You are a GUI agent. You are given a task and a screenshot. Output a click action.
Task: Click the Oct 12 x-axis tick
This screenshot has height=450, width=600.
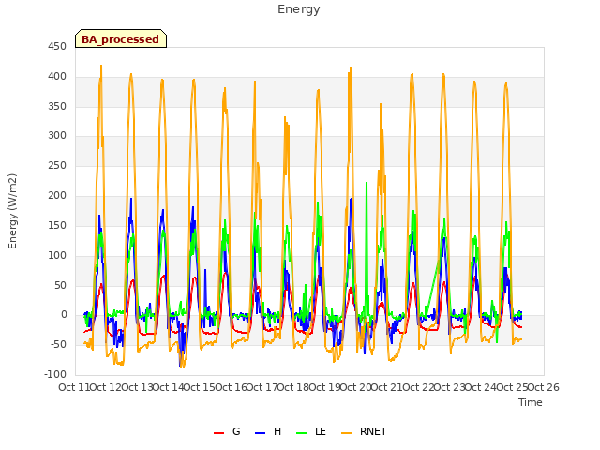pos(106,387)
